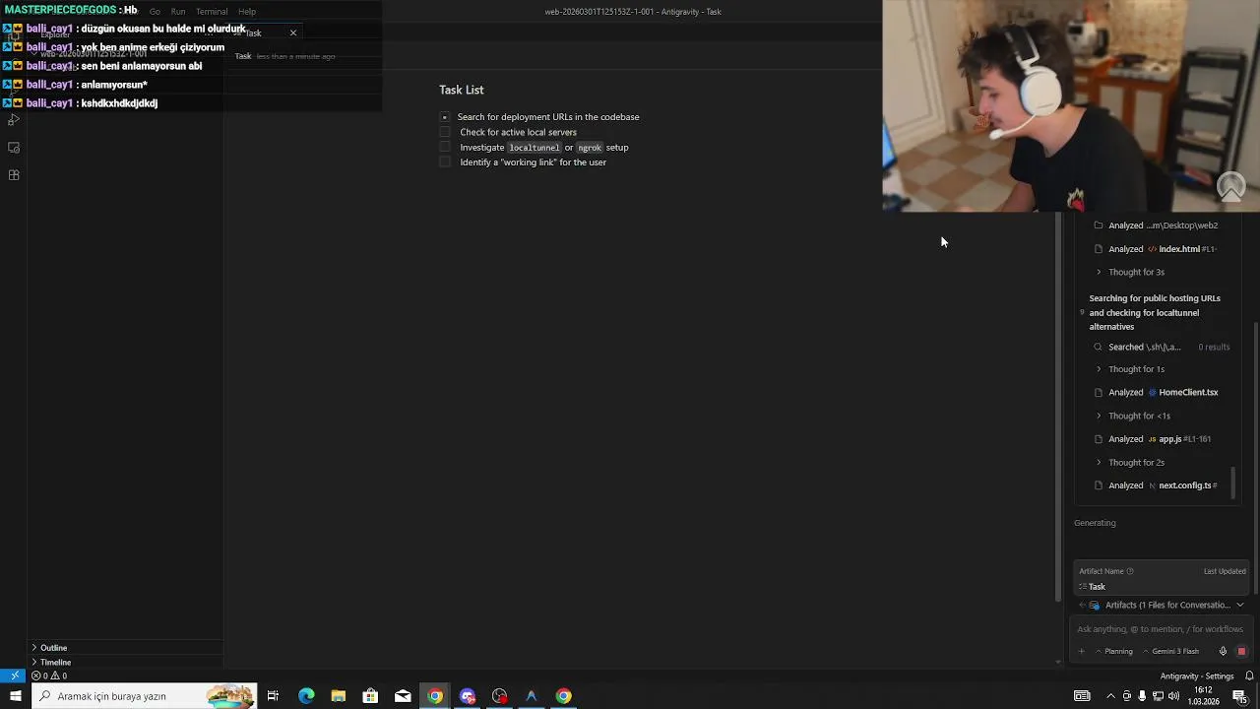Add context with the plus button
Screen dimensions: 1260x709
1081,652
